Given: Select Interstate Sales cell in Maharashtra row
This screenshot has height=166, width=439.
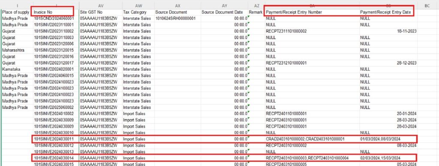Looking at the screenshot, I should coord(138,50).
